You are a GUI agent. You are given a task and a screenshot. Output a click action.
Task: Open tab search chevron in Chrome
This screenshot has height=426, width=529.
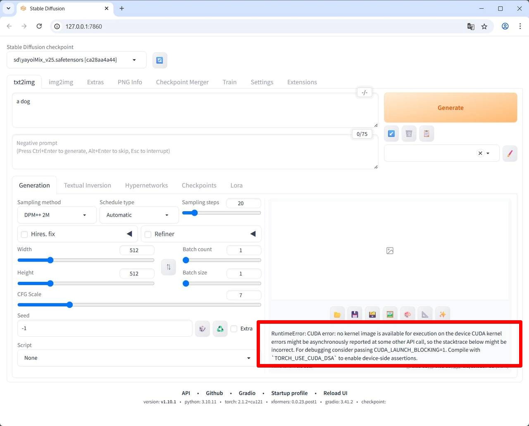(8, 8)
